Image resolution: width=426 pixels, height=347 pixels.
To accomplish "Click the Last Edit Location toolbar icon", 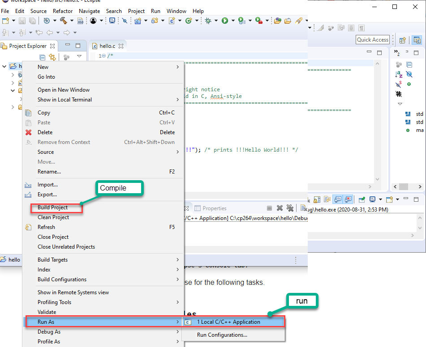I will [x=39, y=33].
